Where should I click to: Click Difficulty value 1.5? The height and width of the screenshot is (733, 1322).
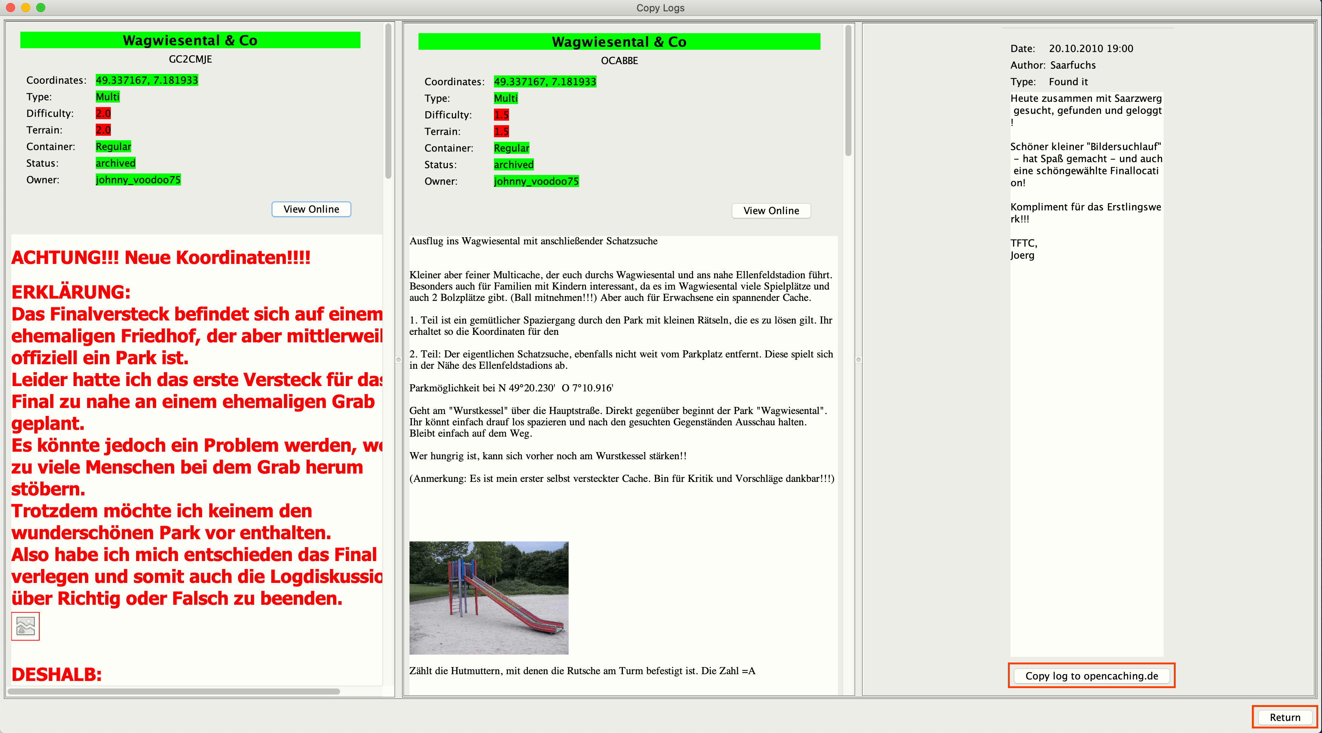pyautogui.click(x=502, y=115)
